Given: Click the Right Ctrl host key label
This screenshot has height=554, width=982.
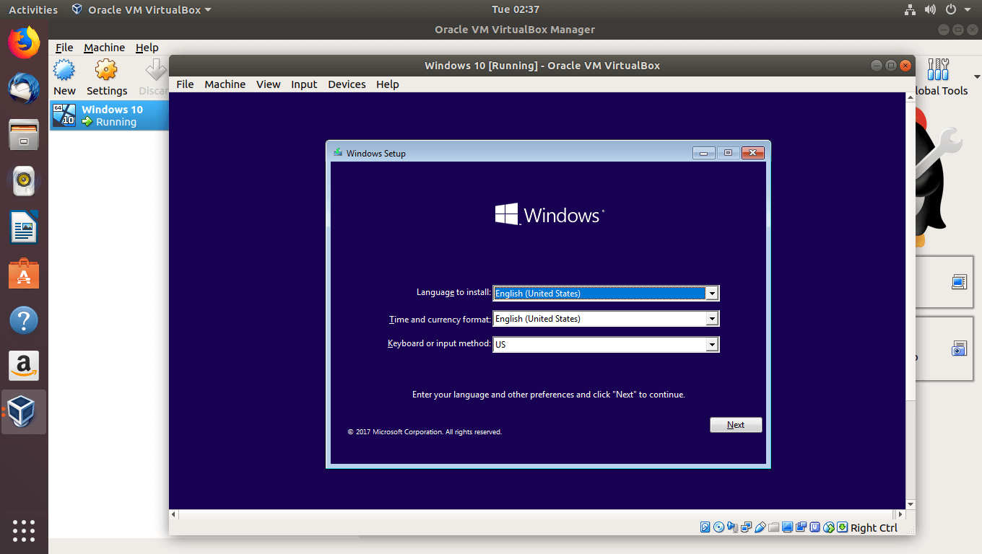Looking at the screenshot, I should (x=874, y=528).
